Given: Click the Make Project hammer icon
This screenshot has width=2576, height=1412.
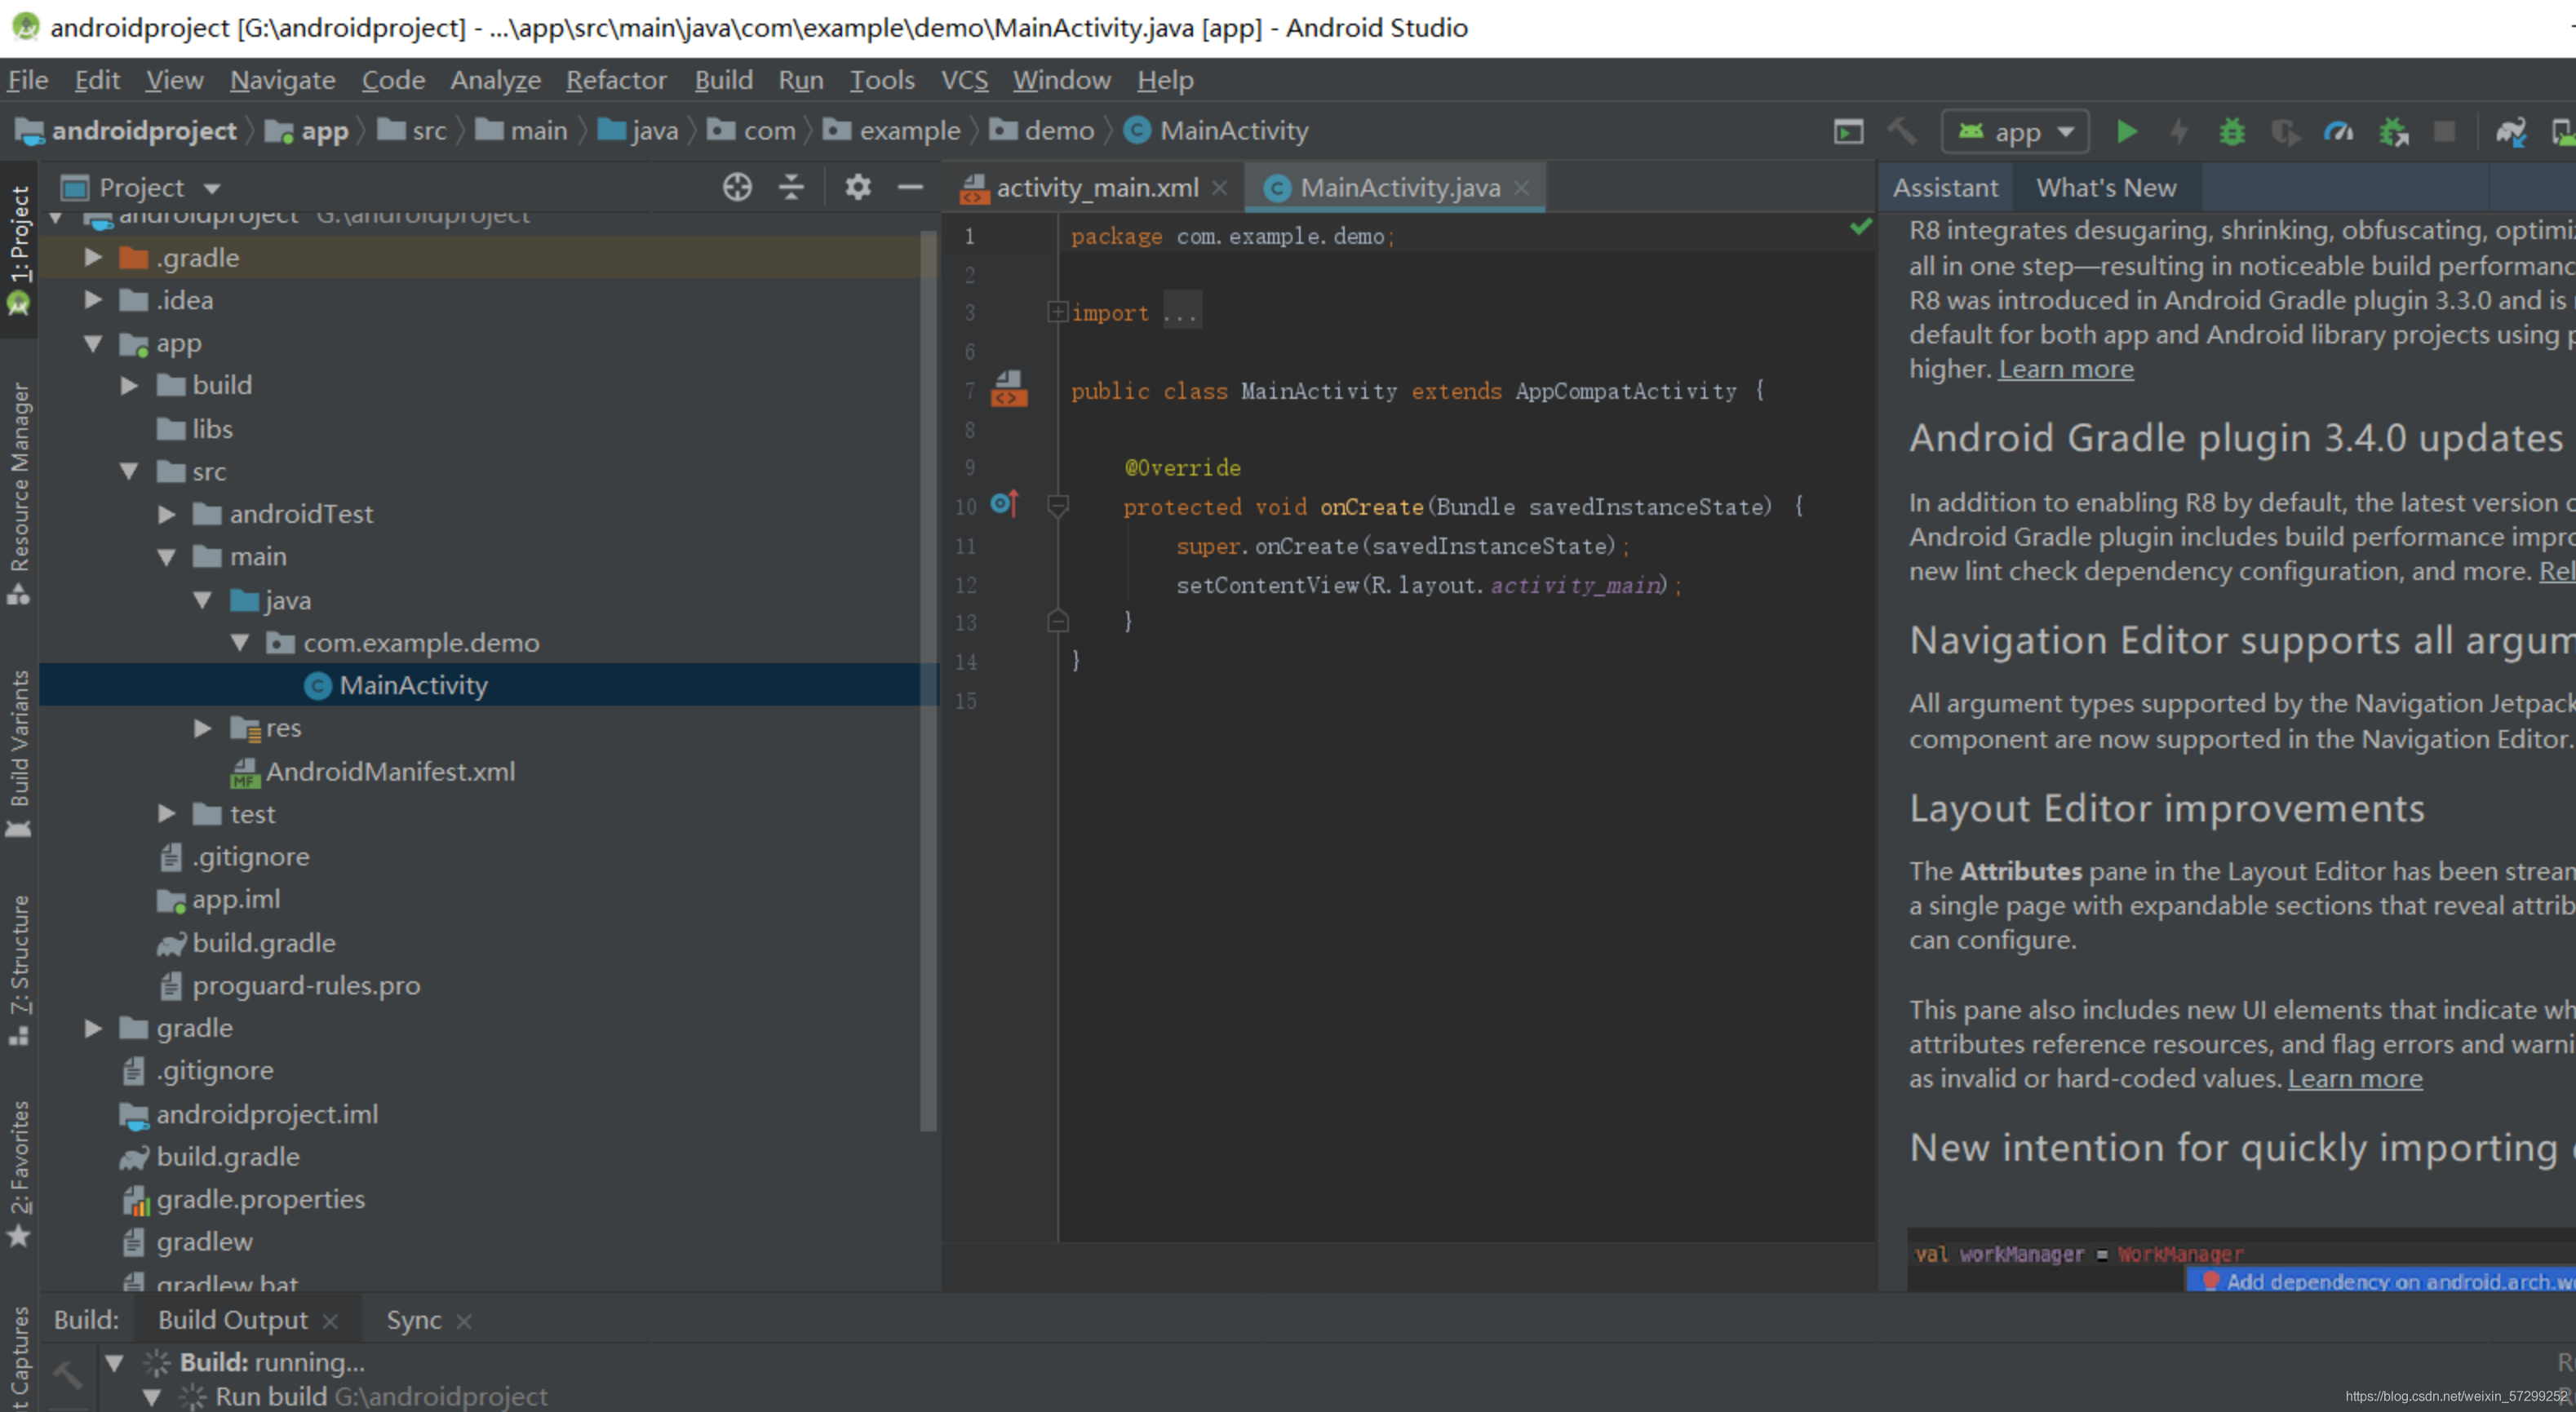Looking at the screenshot, I should point(1902,131).
